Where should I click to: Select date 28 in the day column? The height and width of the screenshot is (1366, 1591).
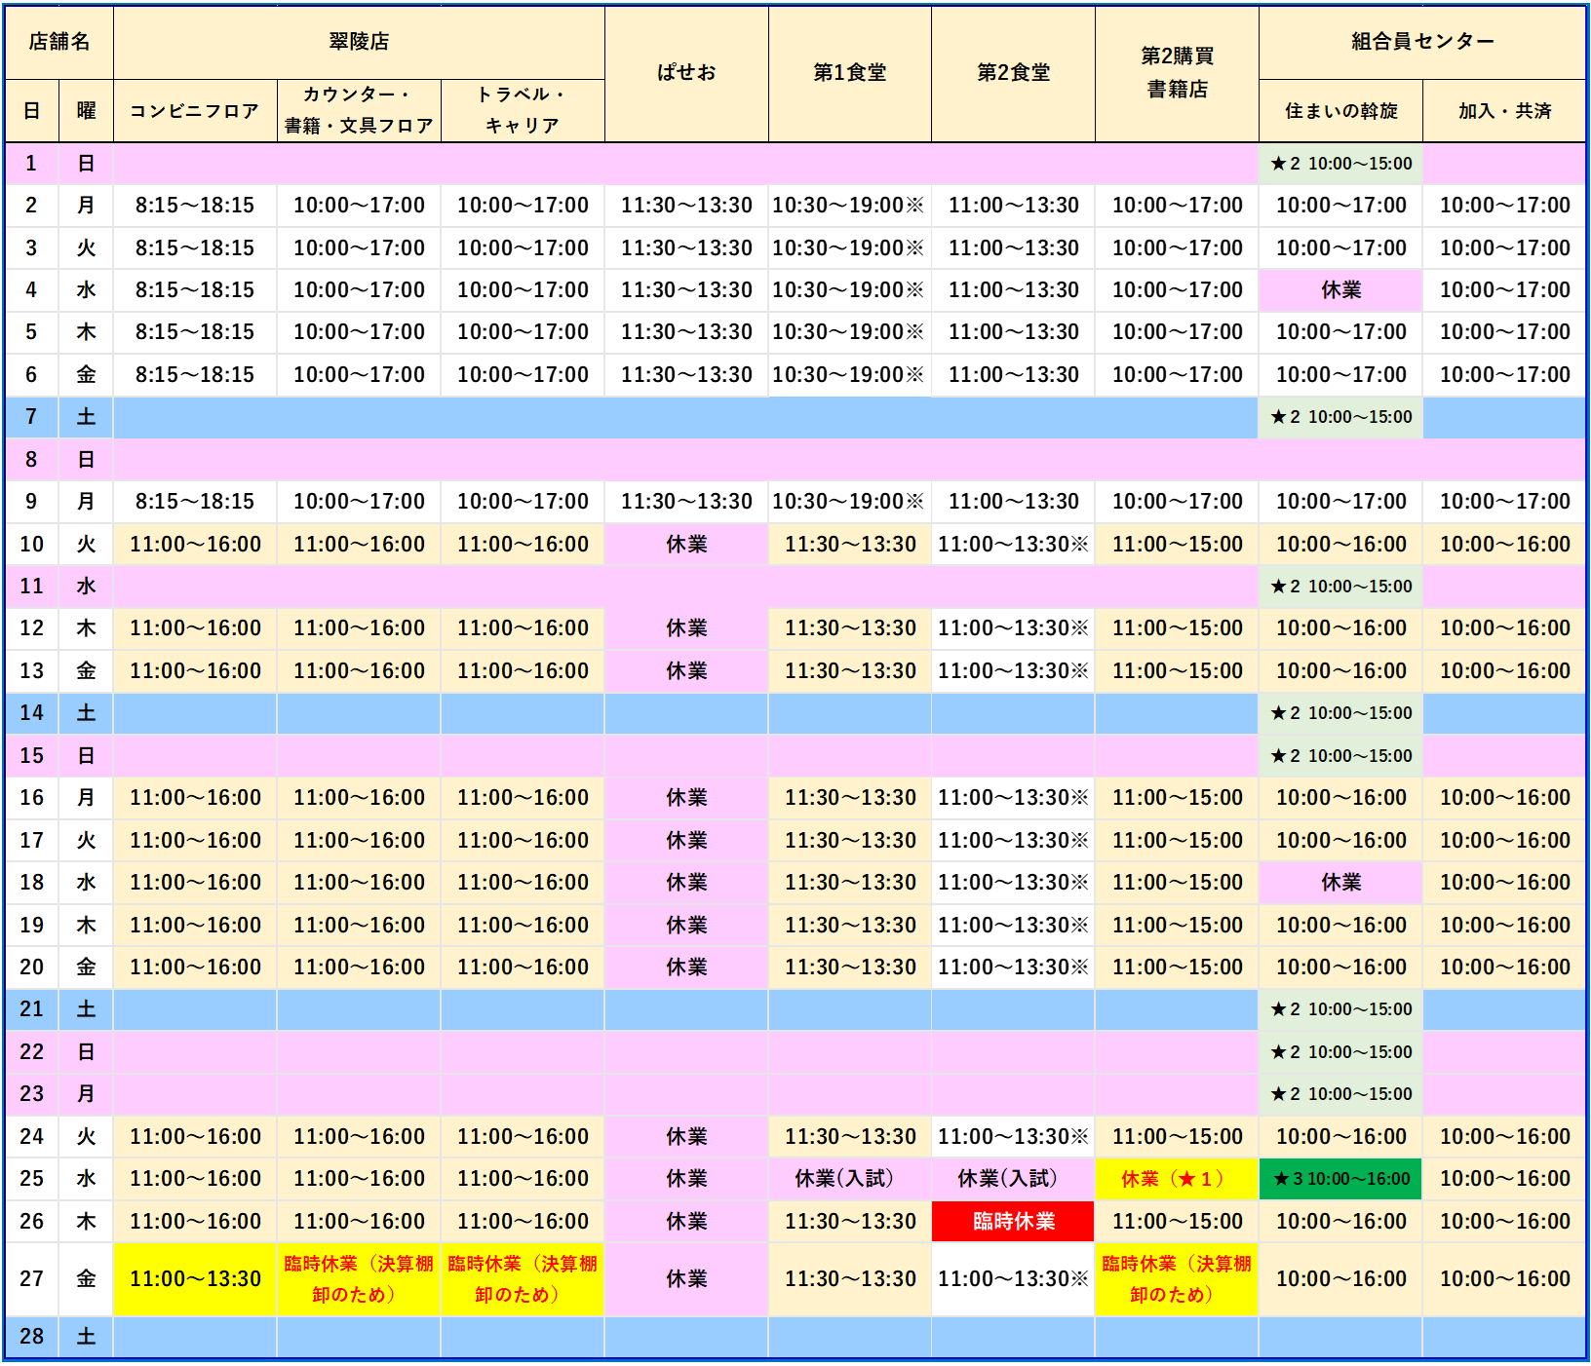(x=31, y=1337)
